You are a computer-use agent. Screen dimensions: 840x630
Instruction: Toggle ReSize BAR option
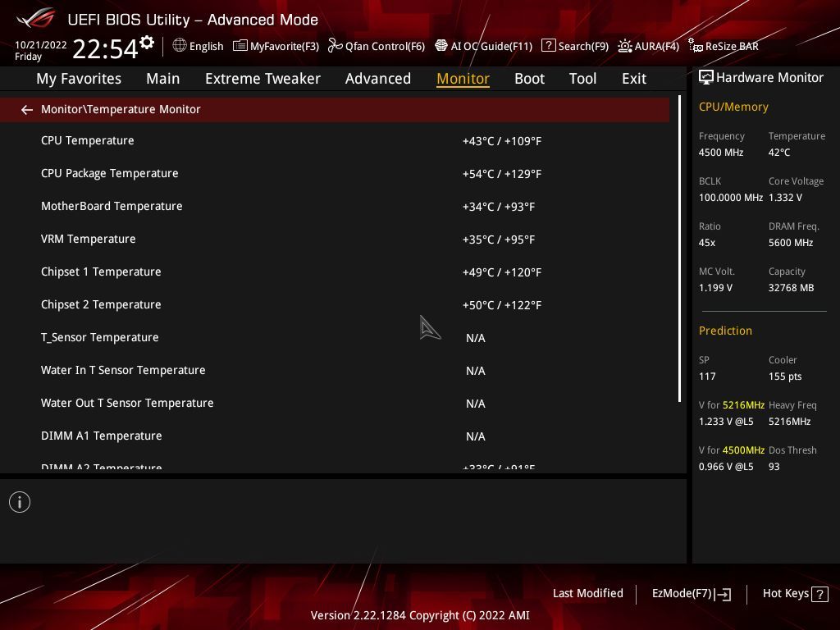pyautogui.click(x=724, y=46)
